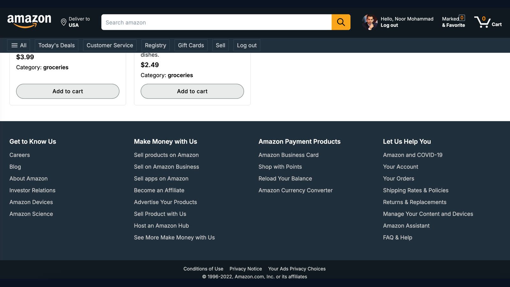The width and height of the screenshot is (510, 287).
Task: Click the Make Money with Us heading
Action: (x=165, y=142)
